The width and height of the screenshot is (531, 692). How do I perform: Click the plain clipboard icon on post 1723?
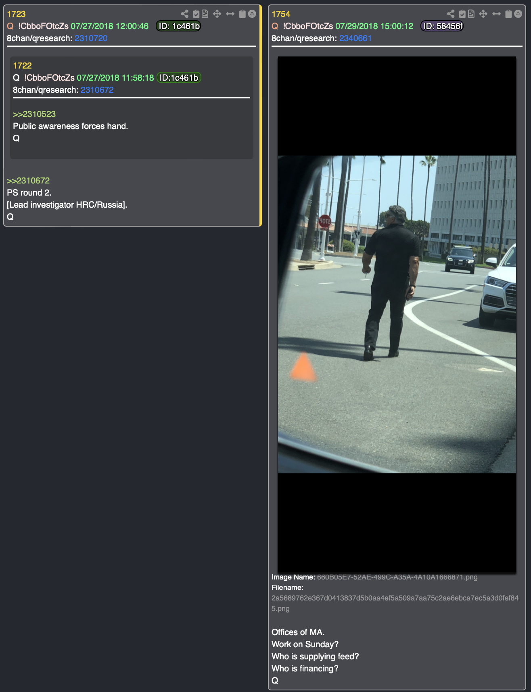point(242,14)
